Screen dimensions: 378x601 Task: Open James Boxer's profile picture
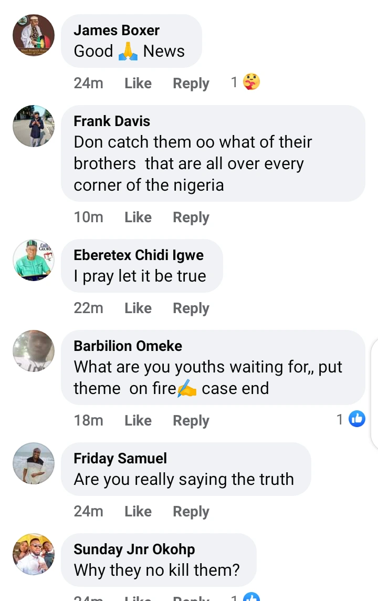pos(34,35)
